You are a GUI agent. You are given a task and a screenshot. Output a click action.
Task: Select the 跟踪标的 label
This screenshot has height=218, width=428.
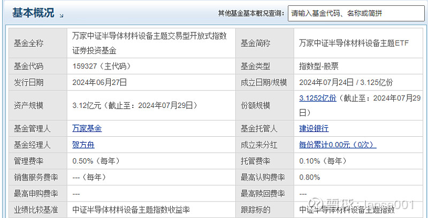point(256,210)
